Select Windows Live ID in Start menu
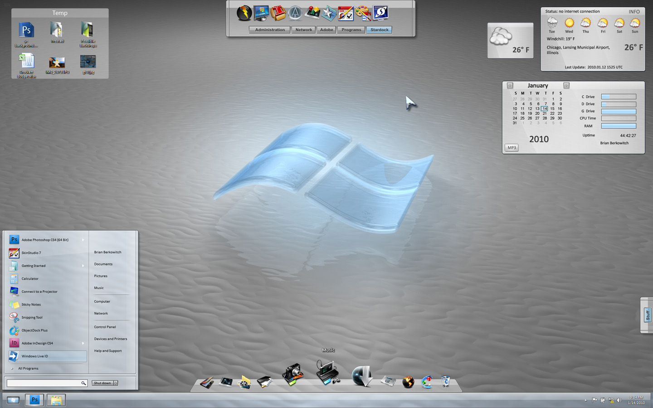Screen dimensions: 653x408 (x=47, y=356)
